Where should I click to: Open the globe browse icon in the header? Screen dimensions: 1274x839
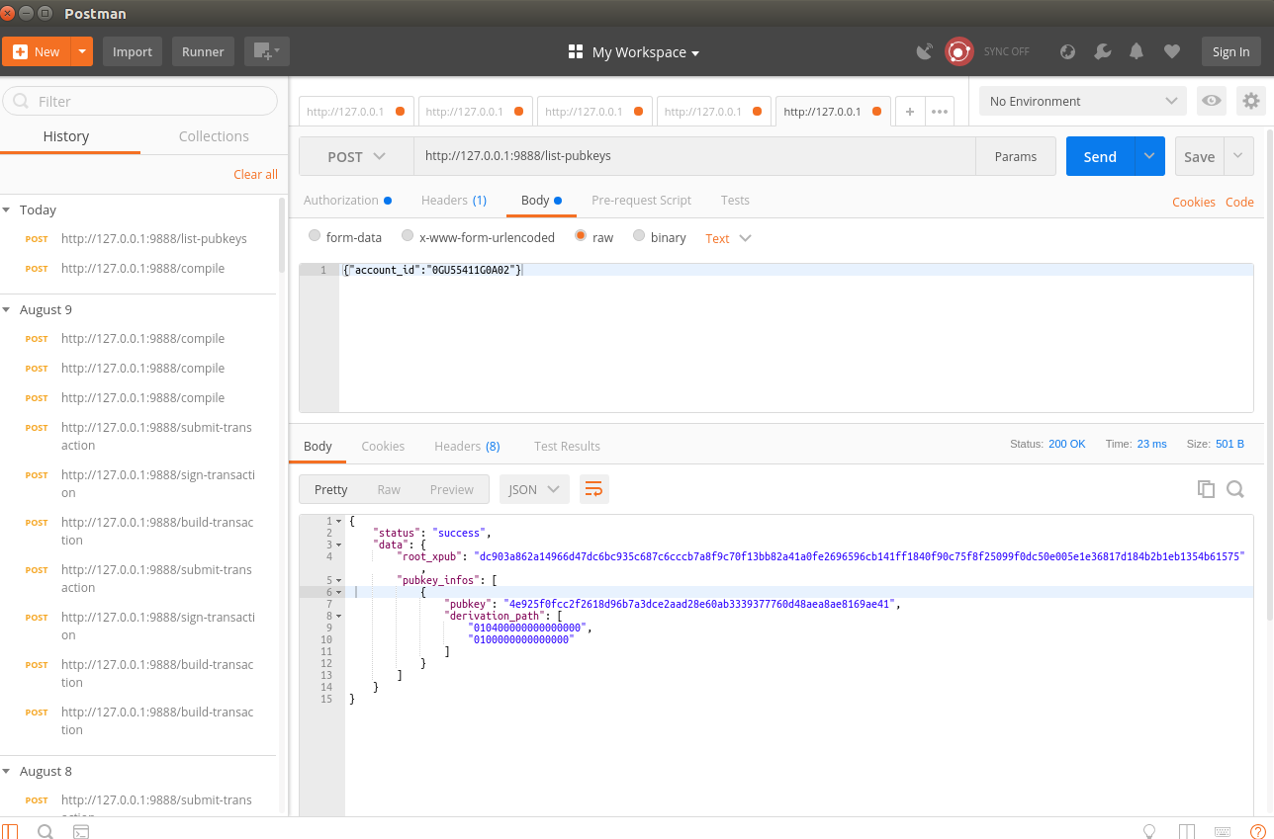click(x=1067, y=51)
